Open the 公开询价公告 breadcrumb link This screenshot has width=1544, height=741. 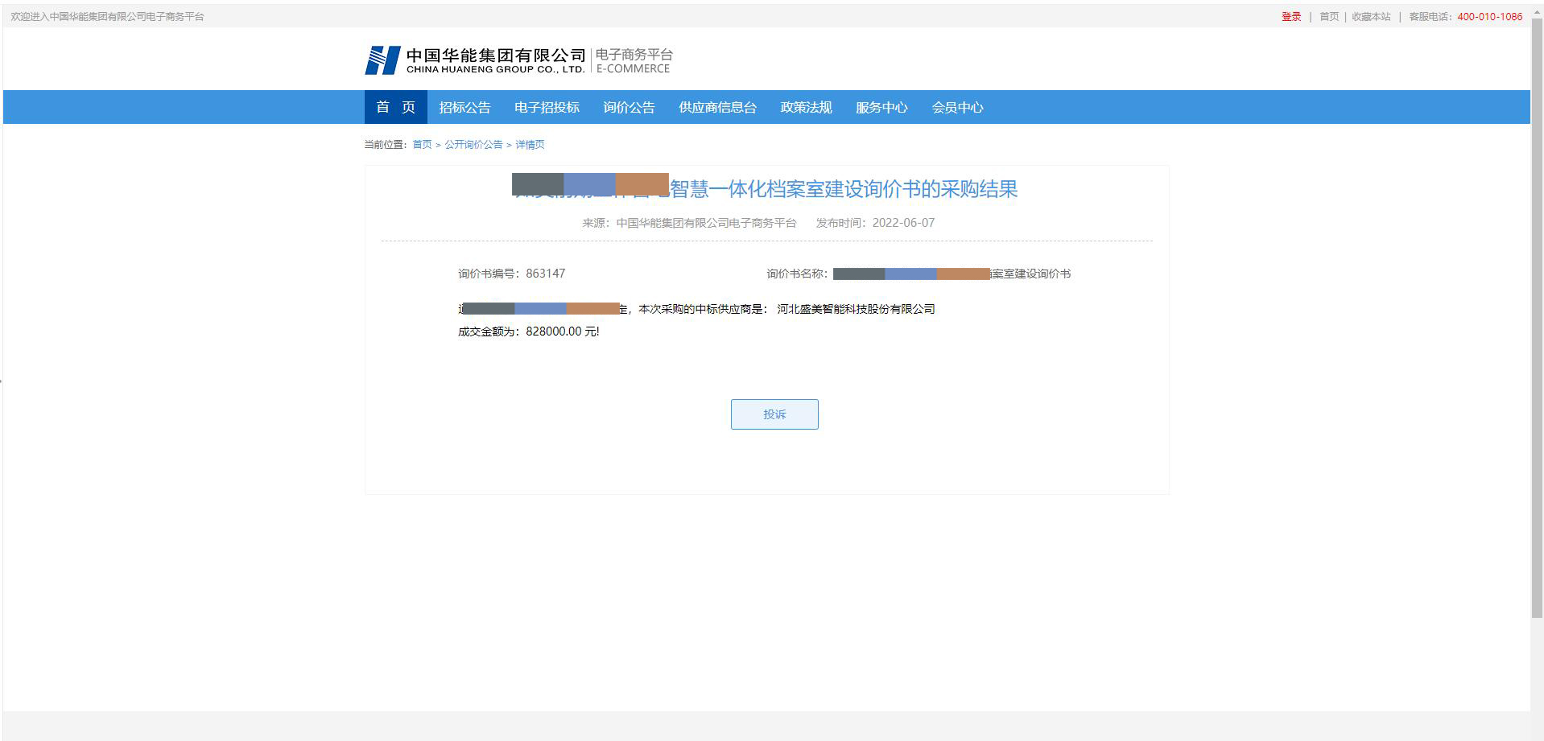[x=473, y=144]
